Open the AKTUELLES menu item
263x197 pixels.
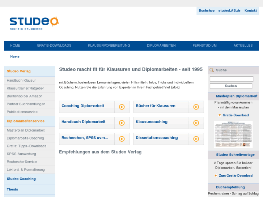click(x=243, y=46)
